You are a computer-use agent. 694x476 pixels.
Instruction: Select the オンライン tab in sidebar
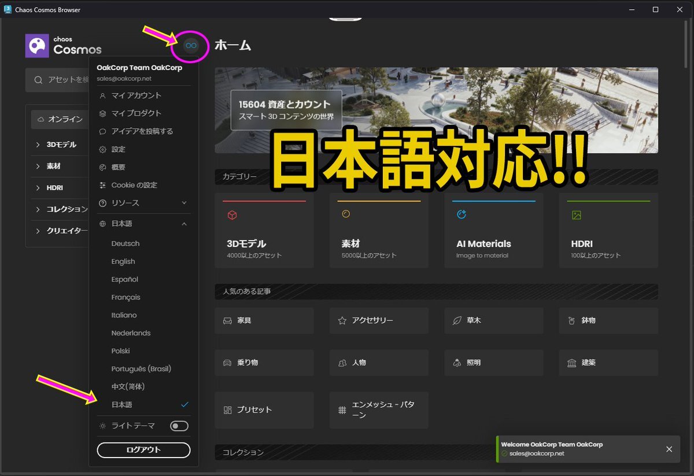tap(60, 119)
